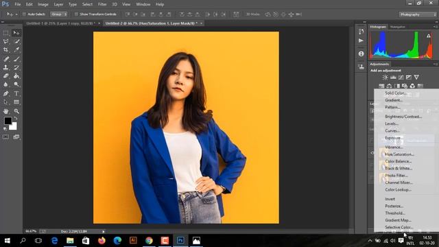439x247 pixels.
Task: Select the Hand tool
Action: click(x=5, y=111)
